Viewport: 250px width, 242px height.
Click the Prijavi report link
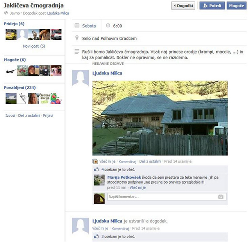point(48,116)
